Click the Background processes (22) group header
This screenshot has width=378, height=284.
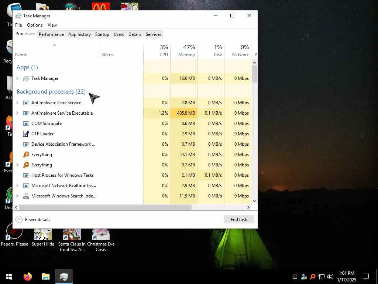point(51,92)
